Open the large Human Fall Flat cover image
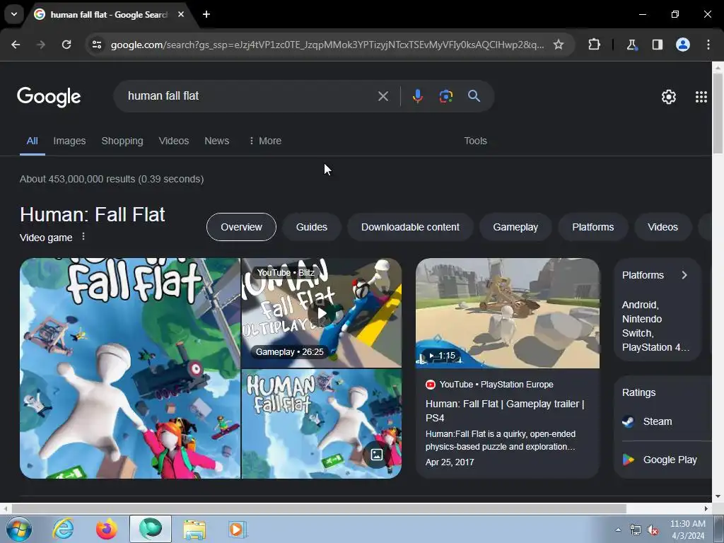 click(130, 368)
